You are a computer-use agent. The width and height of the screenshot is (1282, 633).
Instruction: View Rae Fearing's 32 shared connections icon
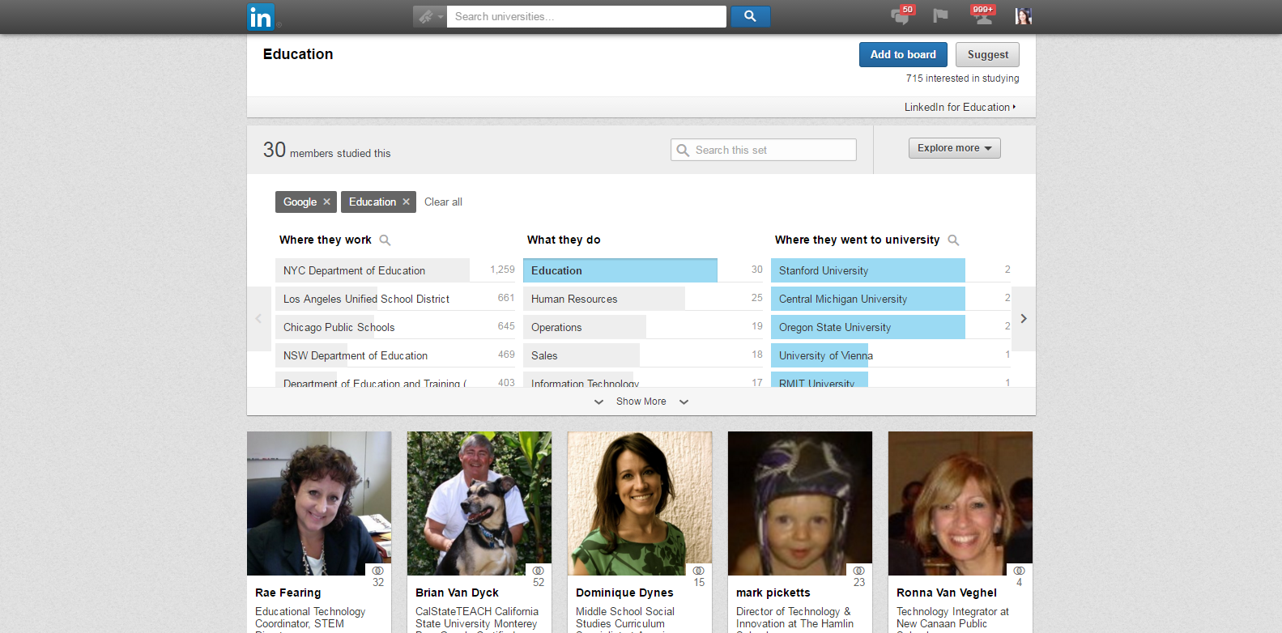point(378,570)
